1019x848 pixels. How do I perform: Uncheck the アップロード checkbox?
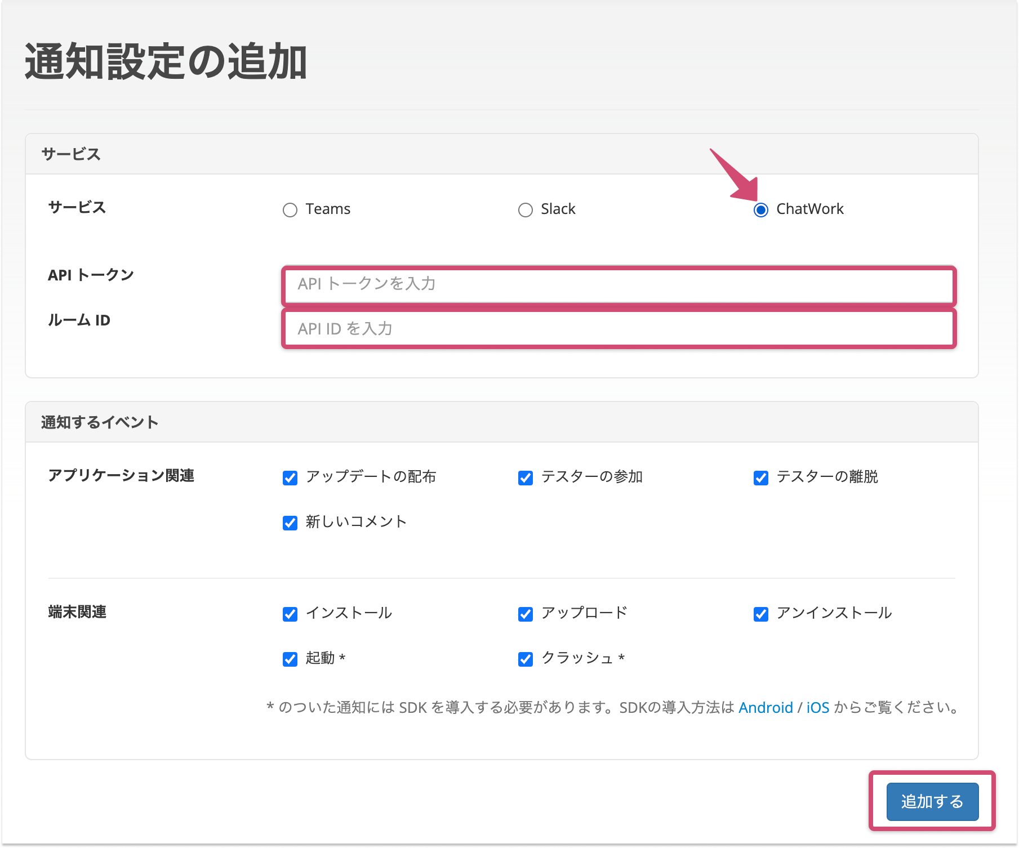coord(525,614)
